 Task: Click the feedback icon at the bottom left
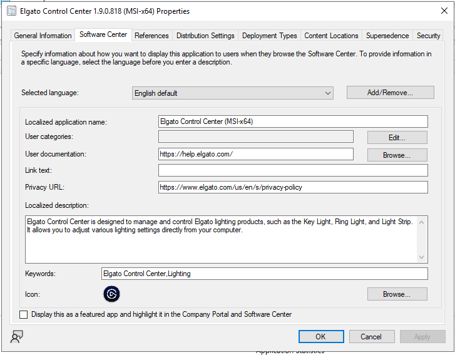16,337
